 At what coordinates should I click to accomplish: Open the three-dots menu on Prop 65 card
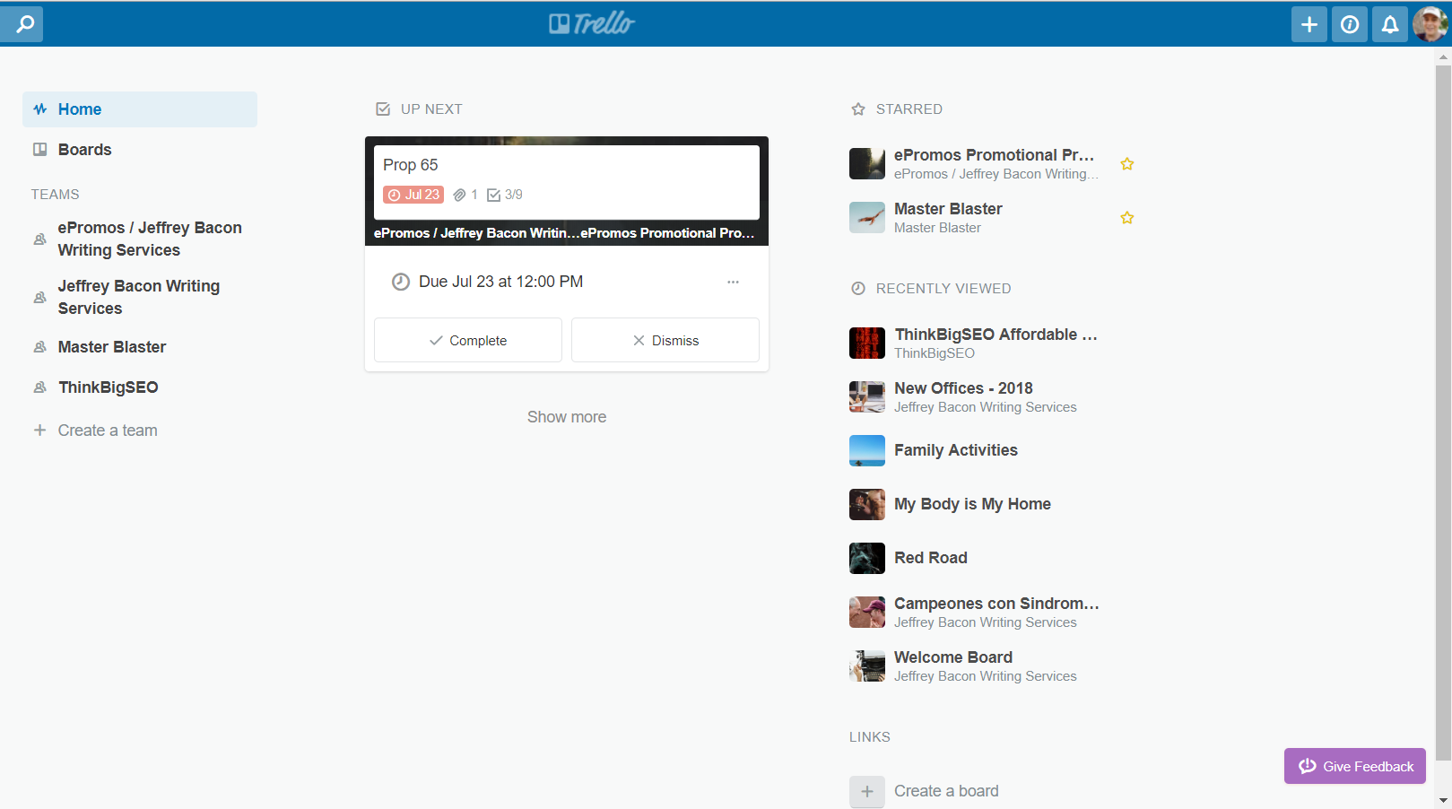coord(734,282)
